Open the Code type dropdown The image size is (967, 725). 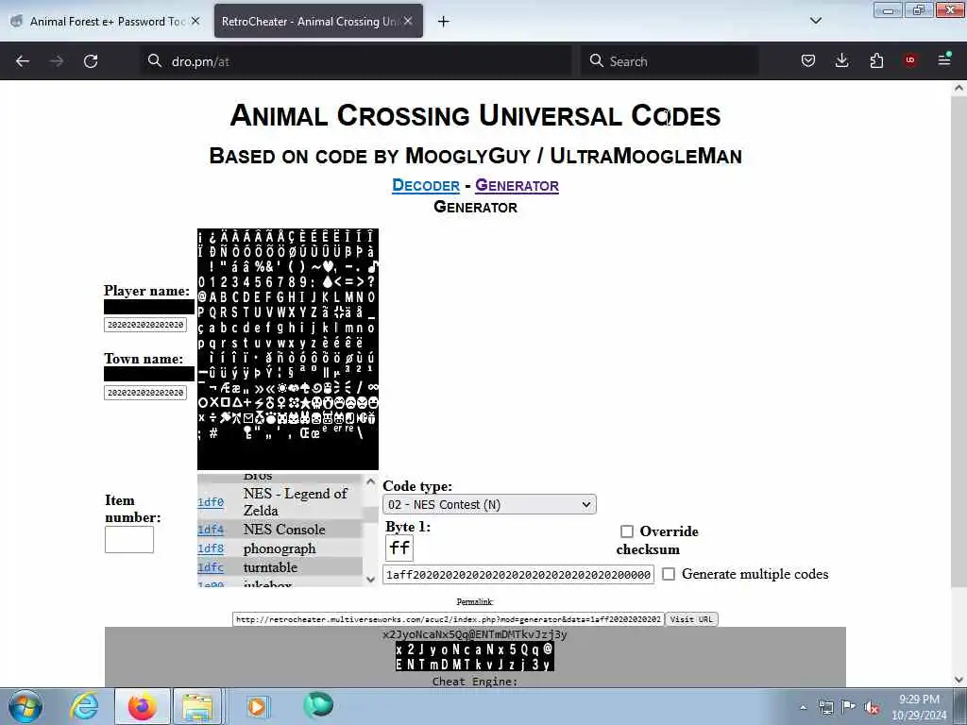pos(490,504)
